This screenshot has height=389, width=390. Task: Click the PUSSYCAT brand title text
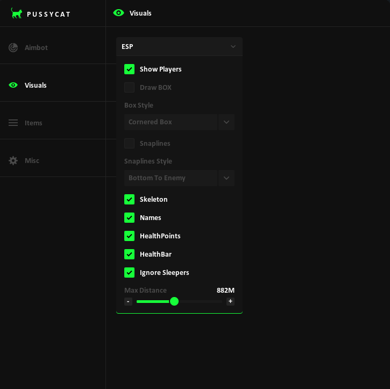49,14
